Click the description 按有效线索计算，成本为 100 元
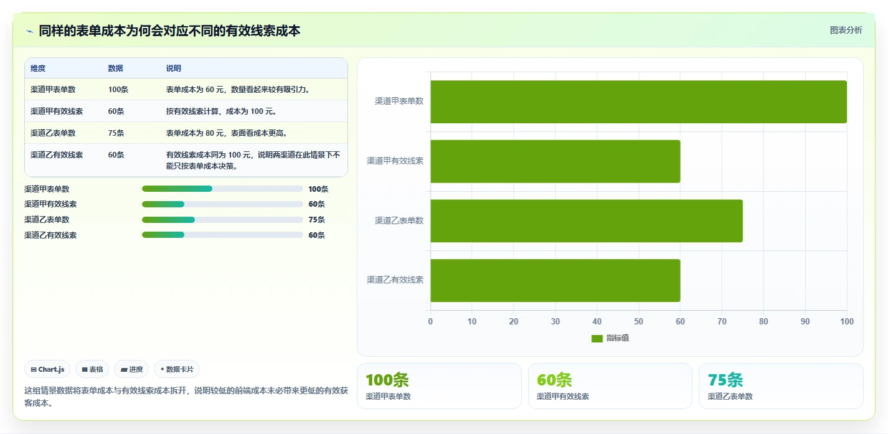The image size is (888, 434). point(221,111)
